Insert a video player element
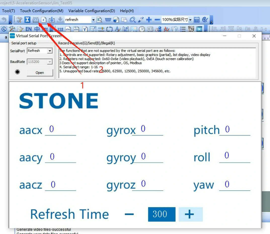270x234 pixels. 199,29
